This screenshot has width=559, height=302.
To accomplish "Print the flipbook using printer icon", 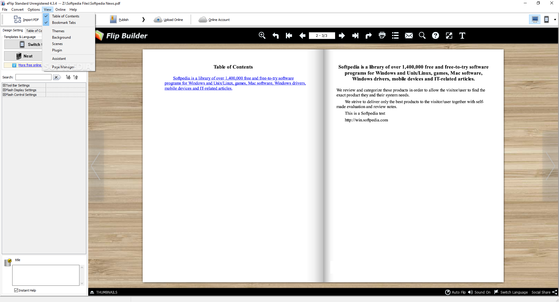I will click(382, 35).
